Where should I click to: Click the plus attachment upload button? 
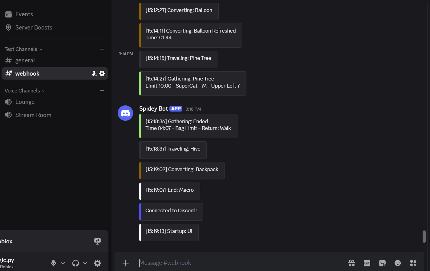tap(125, 263)
